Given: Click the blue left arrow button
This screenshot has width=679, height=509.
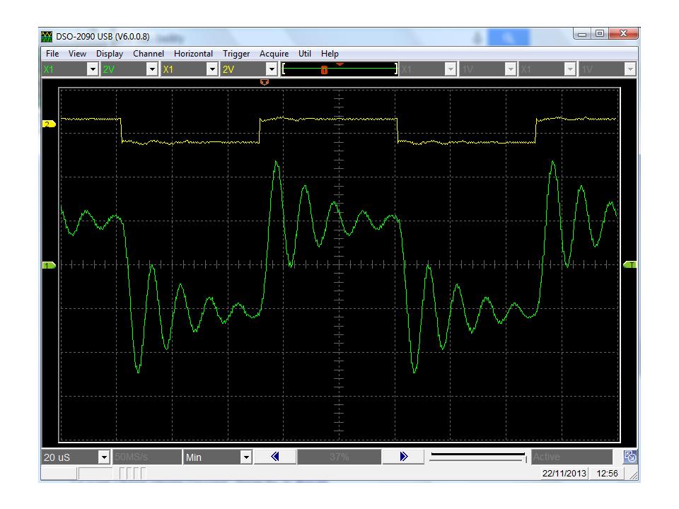Looking at the screenshot, I should pos(275,457).
